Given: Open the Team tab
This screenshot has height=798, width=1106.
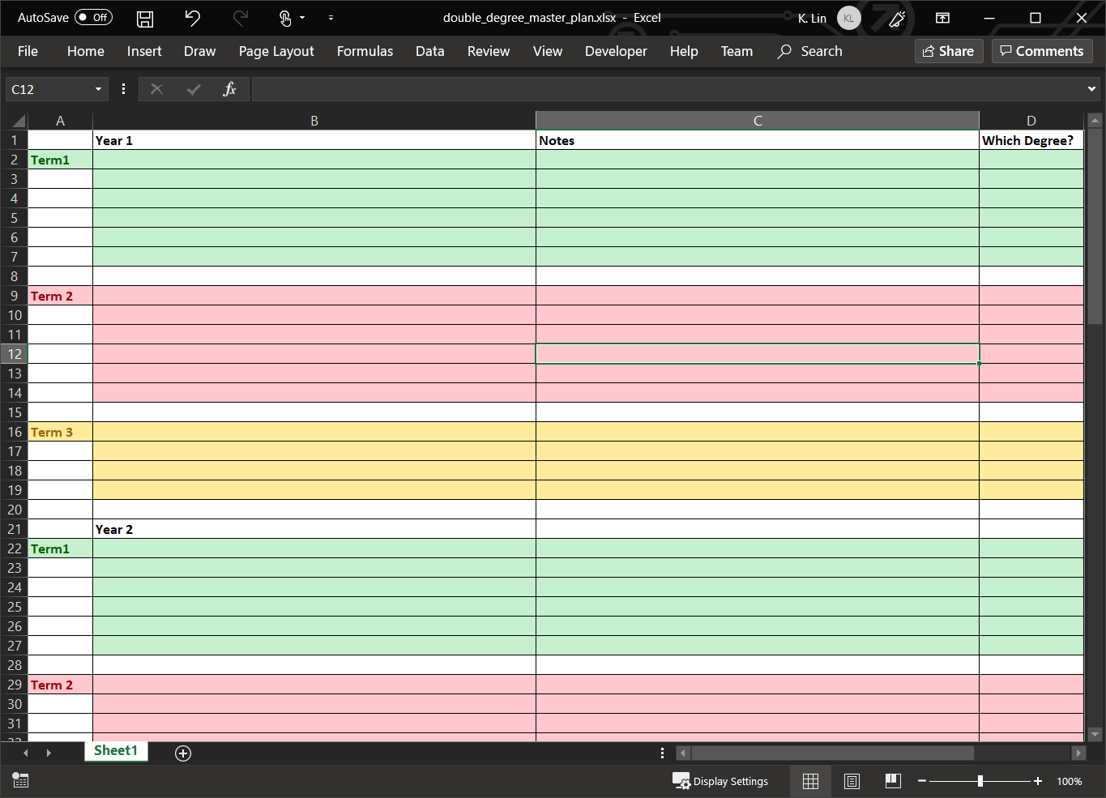Looking at the screenshot, I should [737, 51].
